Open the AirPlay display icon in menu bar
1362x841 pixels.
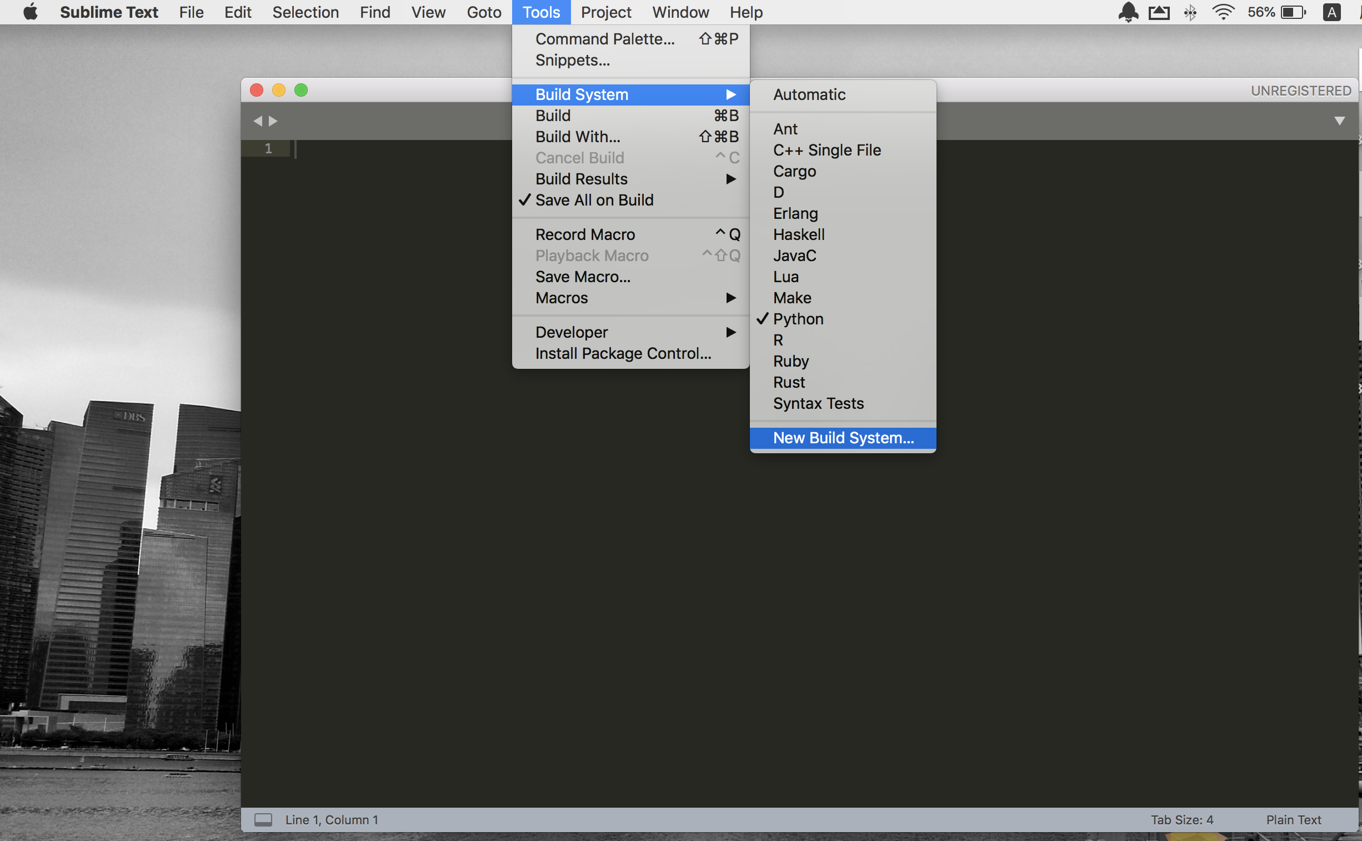point(1159,12)
